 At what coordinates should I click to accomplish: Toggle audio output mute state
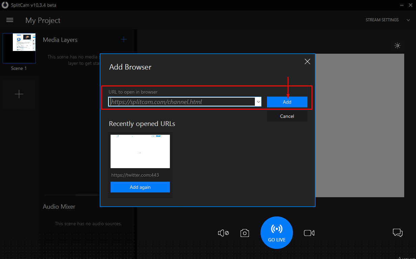223,233
